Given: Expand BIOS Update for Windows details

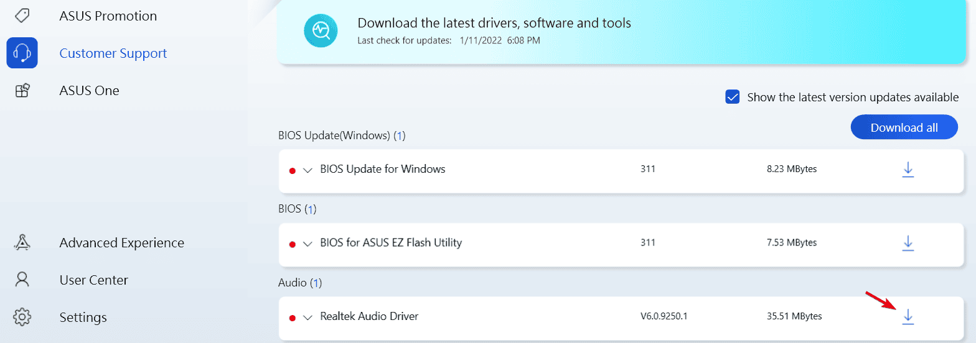Looking at the screenshot, I should click(x=307, y=170).
